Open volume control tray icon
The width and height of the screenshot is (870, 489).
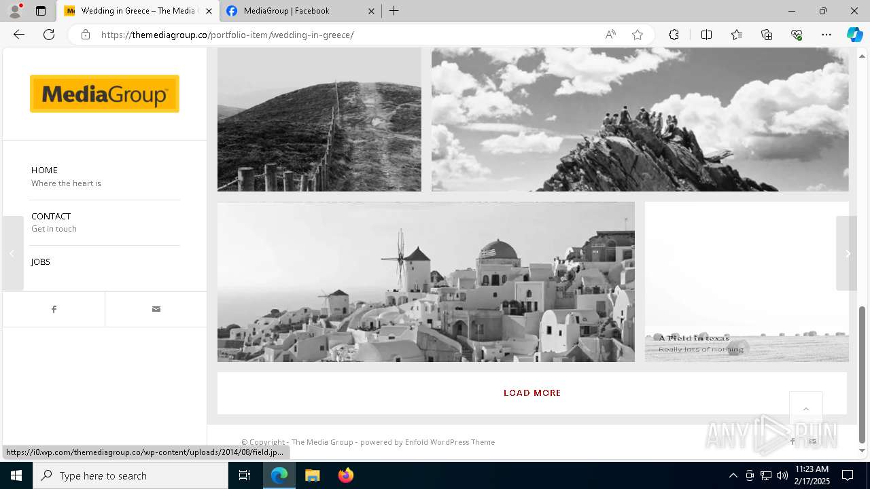[x=782, y=475]
